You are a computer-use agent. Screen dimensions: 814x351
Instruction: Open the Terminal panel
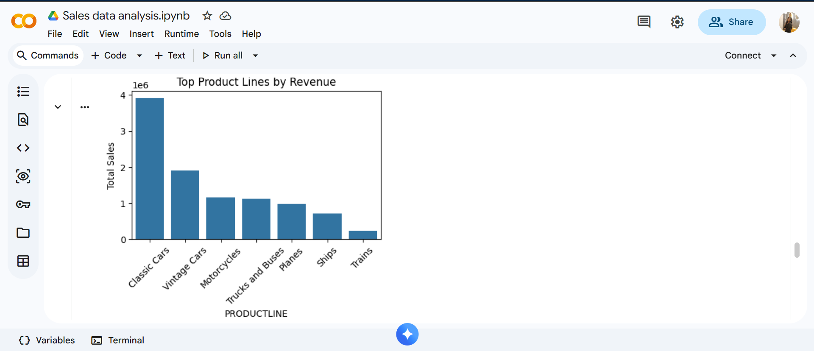[118, 340]
